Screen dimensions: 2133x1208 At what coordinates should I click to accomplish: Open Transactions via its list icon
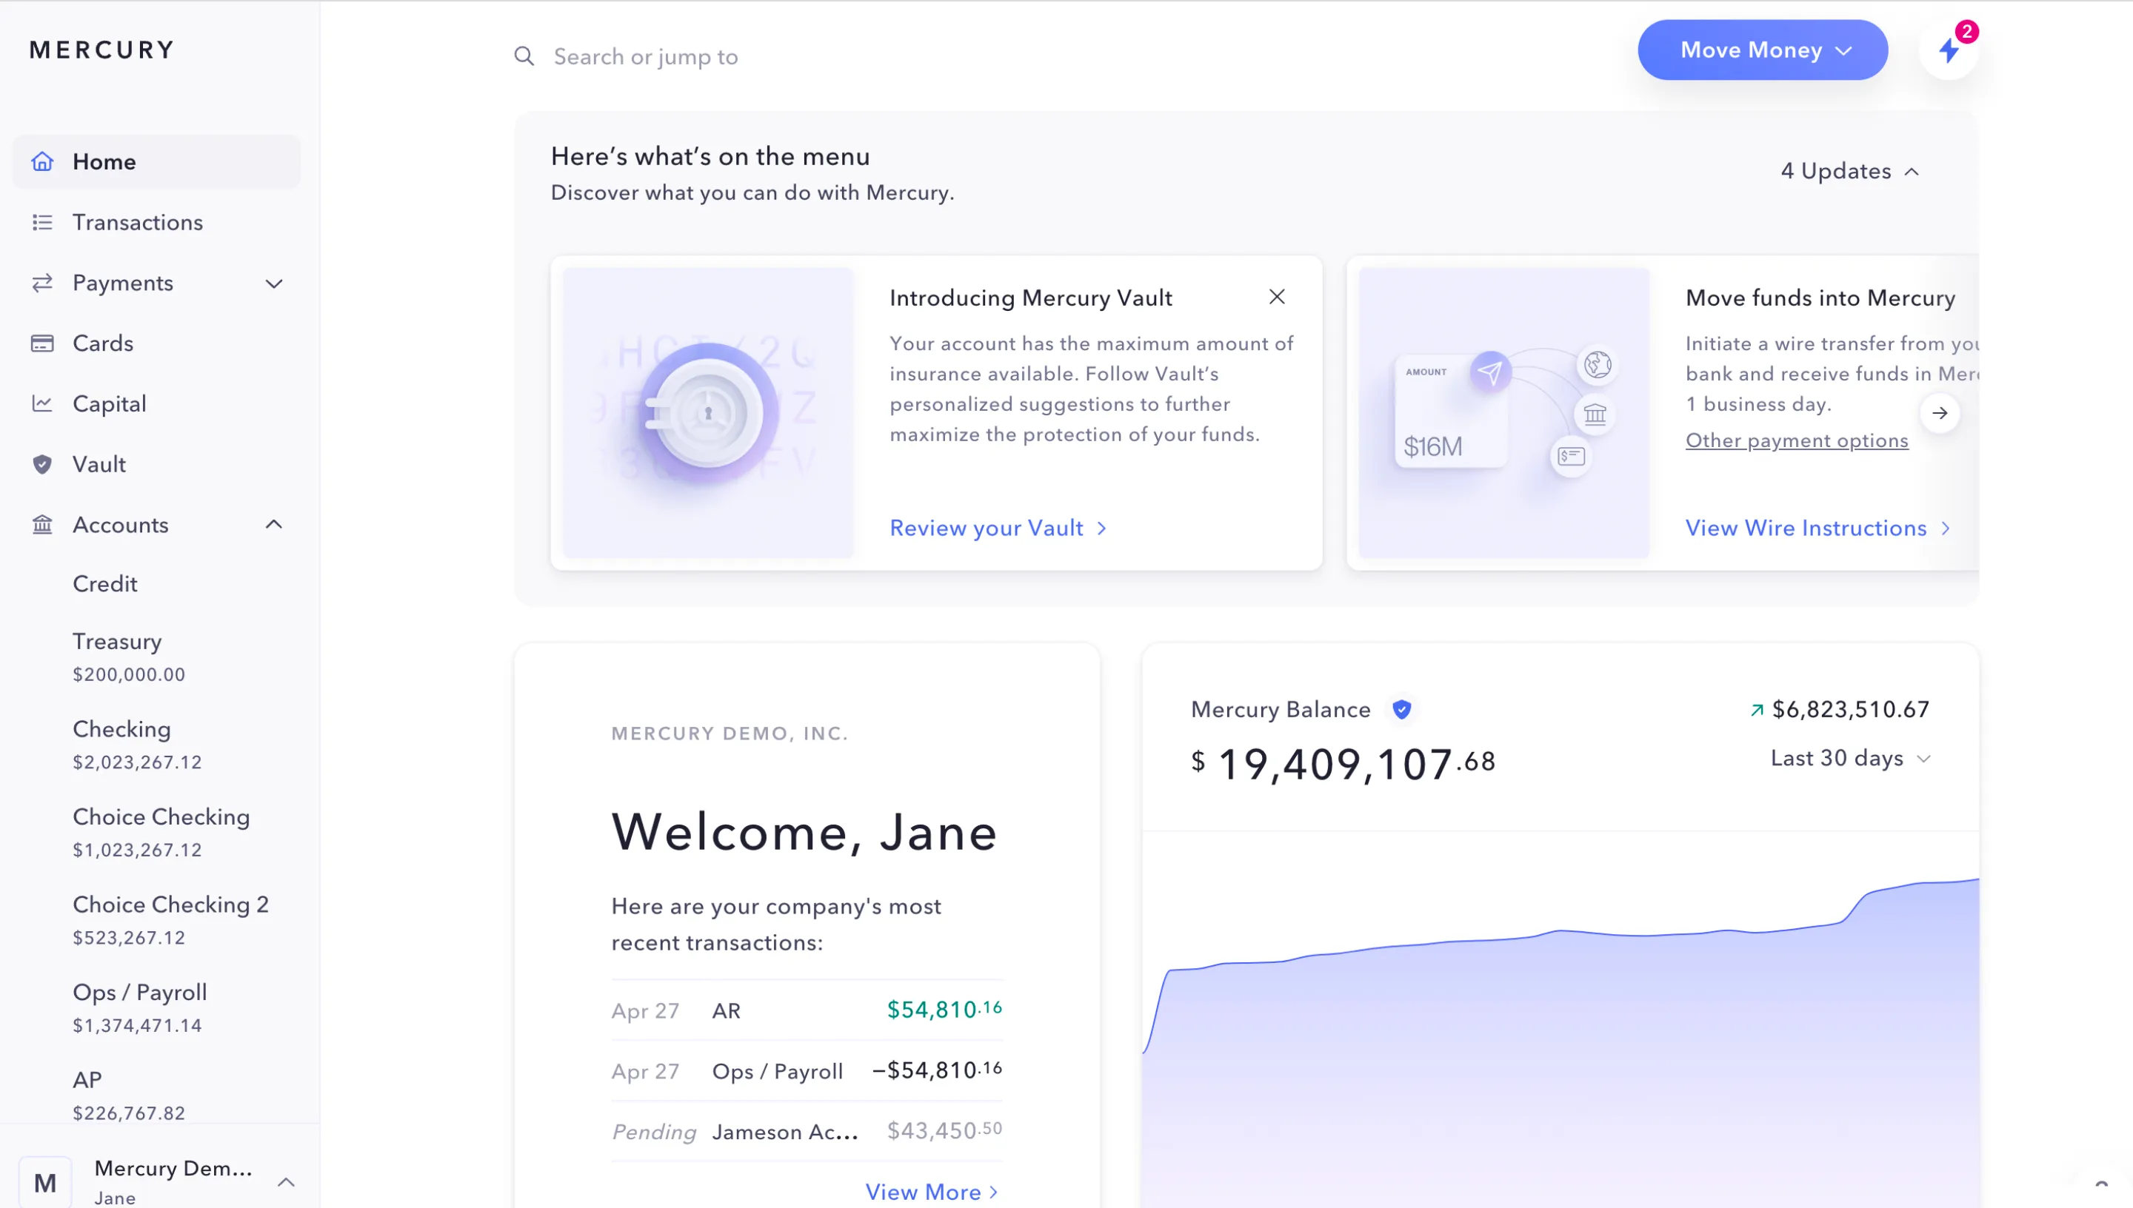pyautogui.click(x=42, y=222)
